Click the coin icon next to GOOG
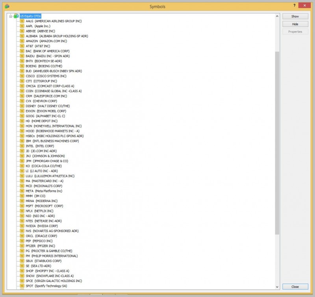 point(22,116)
